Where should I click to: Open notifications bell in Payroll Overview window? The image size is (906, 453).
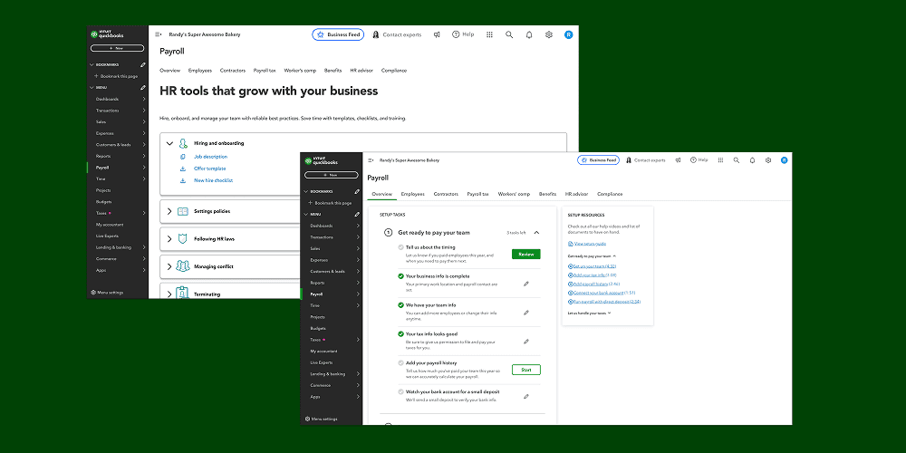pos(752,160)
